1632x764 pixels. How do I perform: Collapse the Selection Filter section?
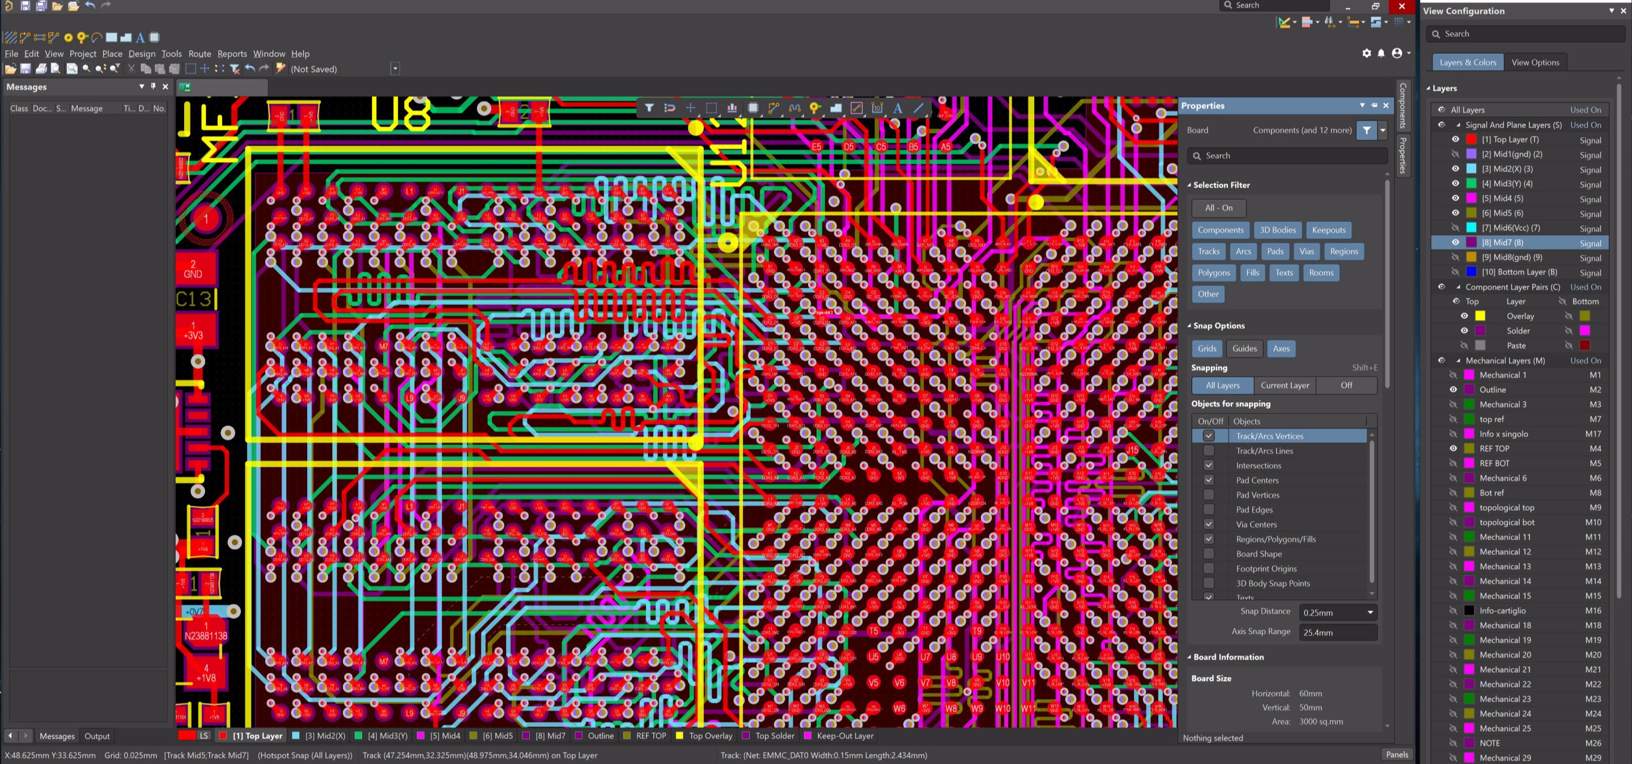(1189, 185)
